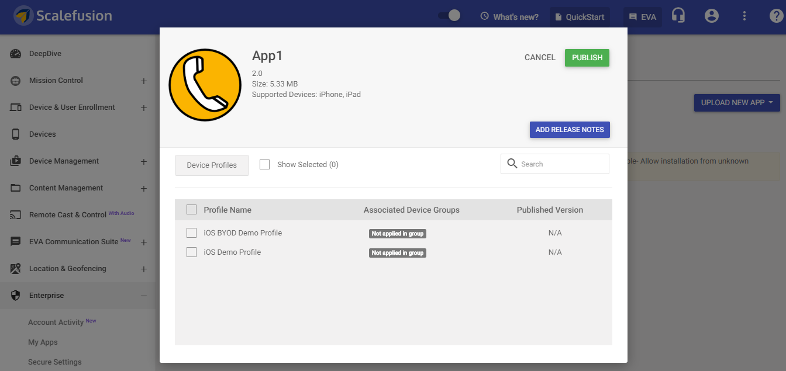786x371 pixels.
Task: Click 'Not applied in group' badge for iOS BYOD Demo Profile
Action: (398, 234)
